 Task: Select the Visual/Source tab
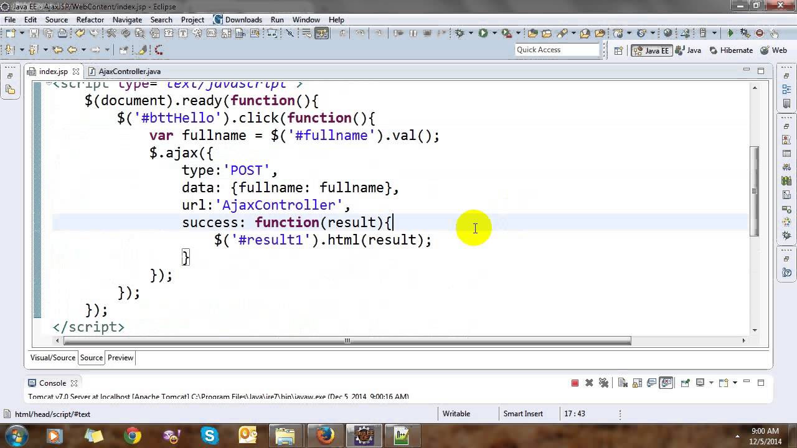pos(53,358)
